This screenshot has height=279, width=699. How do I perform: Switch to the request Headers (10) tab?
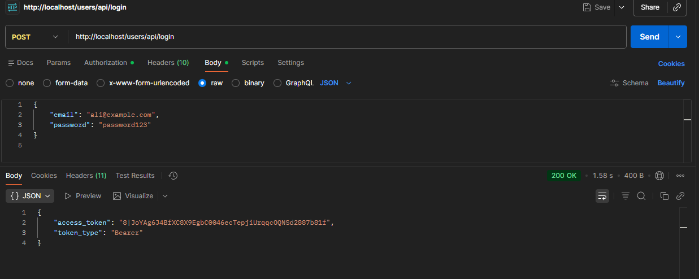tap(168, 63)
